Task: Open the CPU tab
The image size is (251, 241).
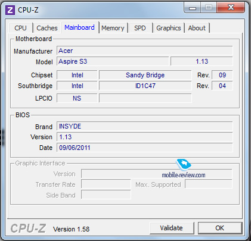Action: click(x=20, y=28)
